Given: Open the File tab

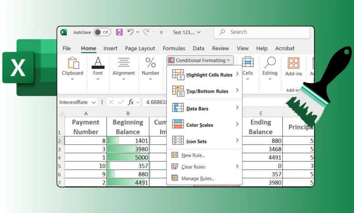Looking at the screenshot, I should [x=67, y=48].
